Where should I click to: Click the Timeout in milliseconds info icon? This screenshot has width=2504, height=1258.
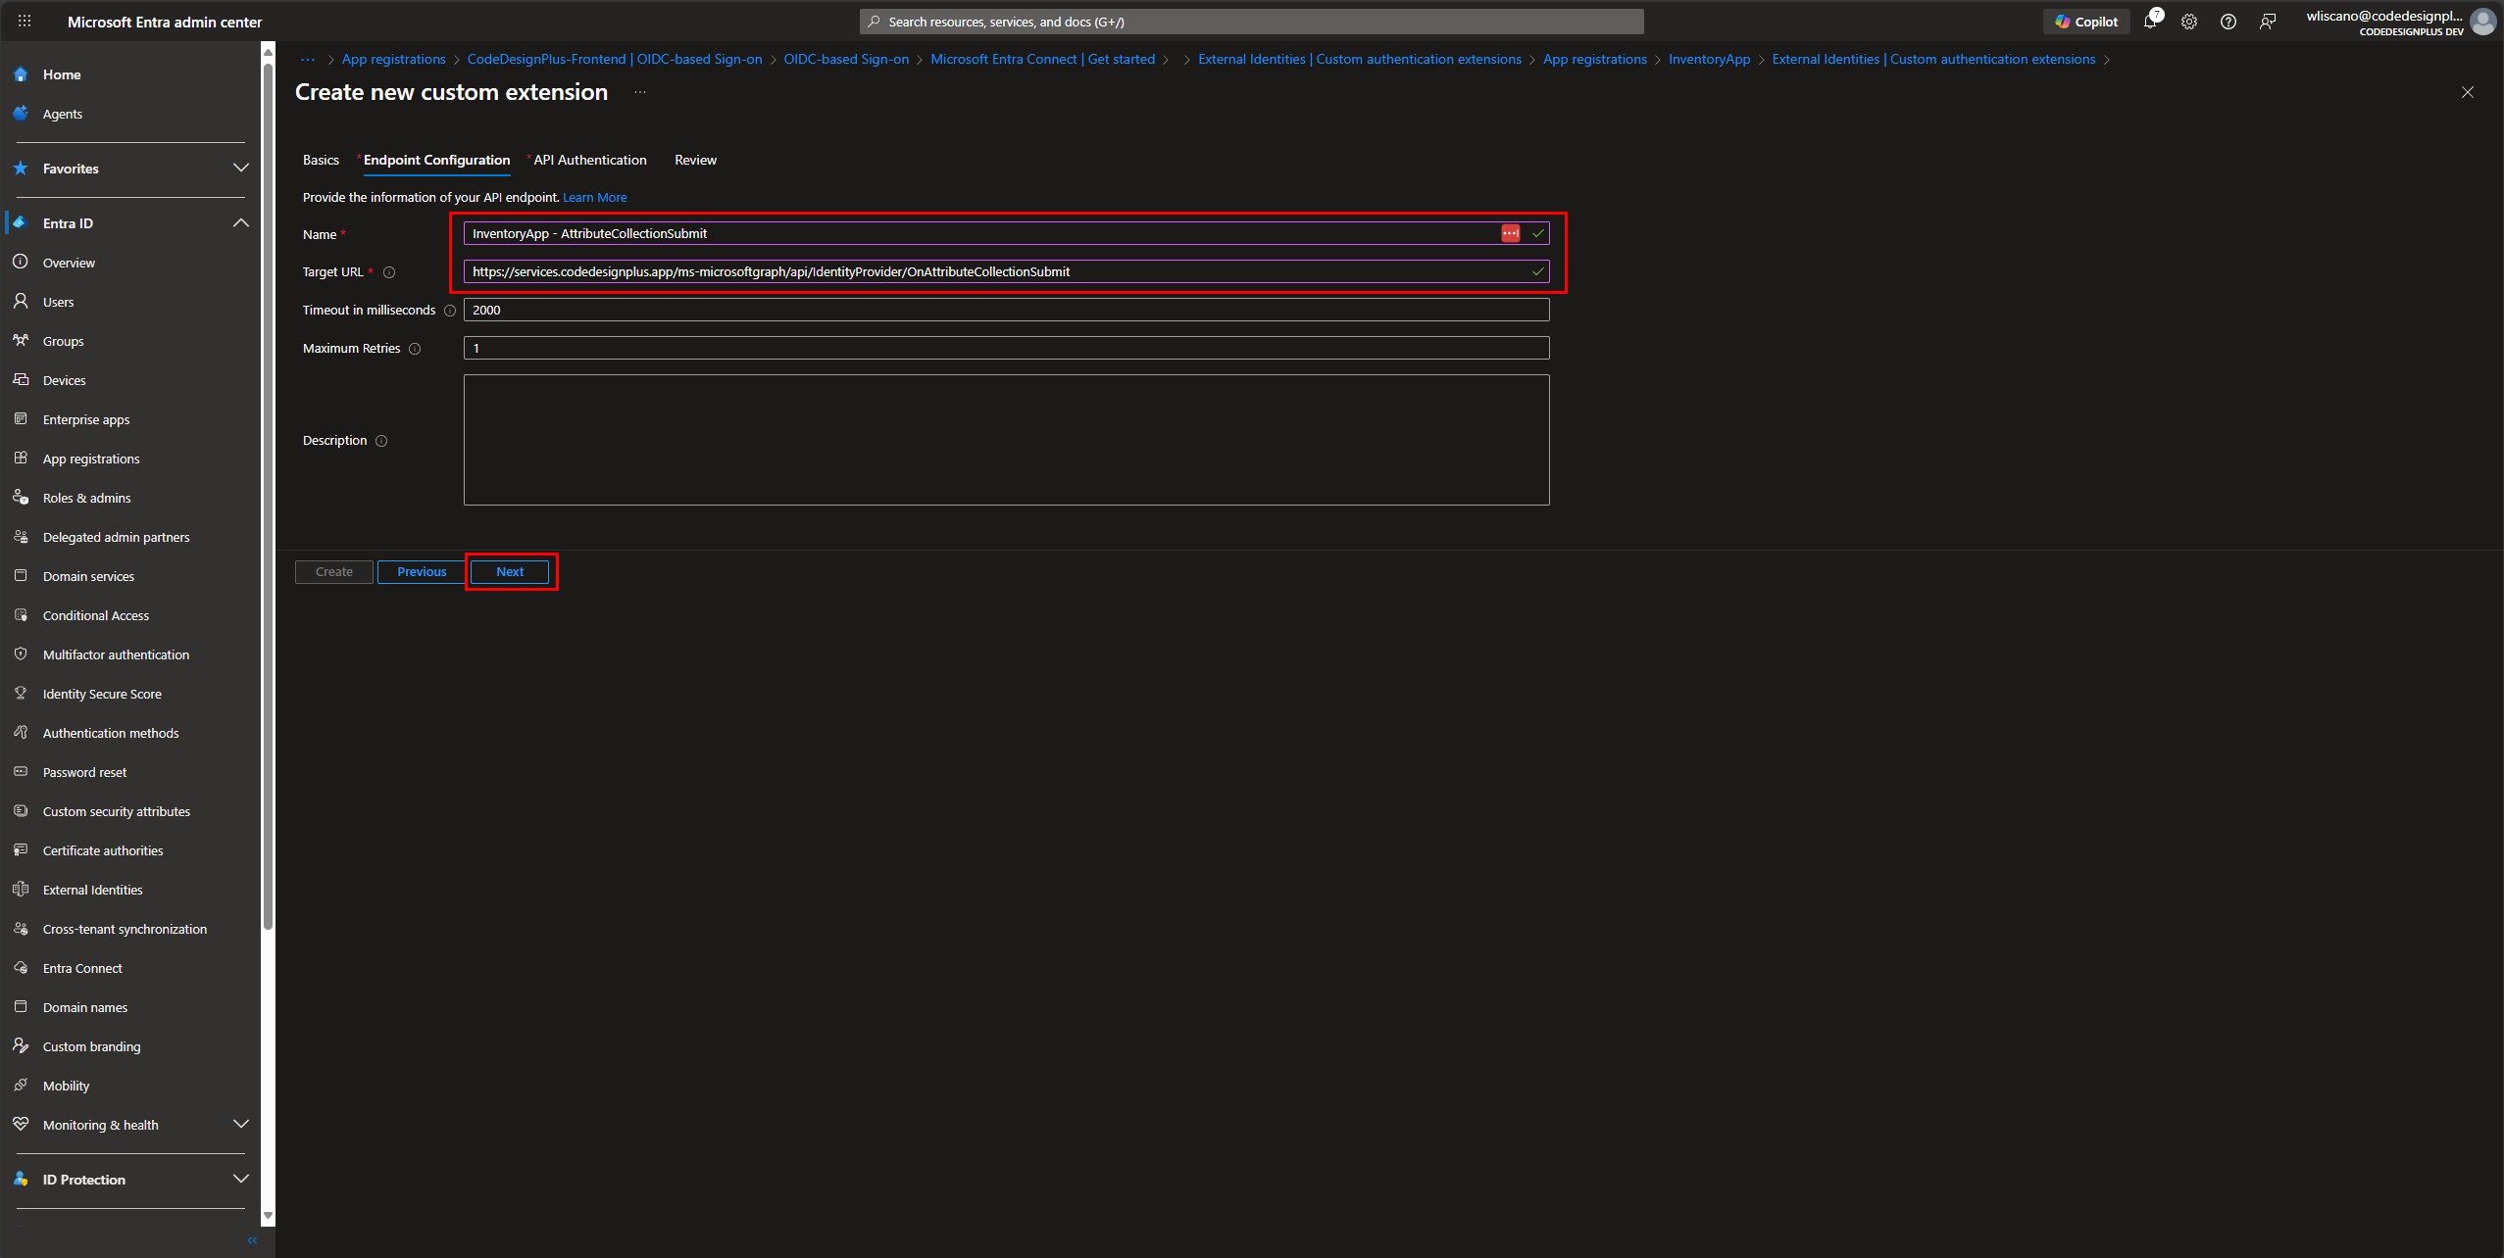pyautogui.click(x=450, y=311)
